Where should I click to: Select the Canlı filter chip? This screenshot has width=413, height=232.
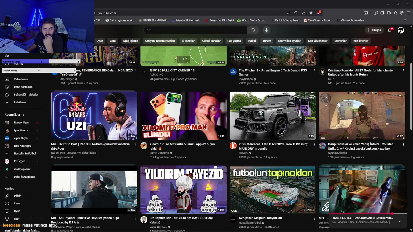pos(113,41)
